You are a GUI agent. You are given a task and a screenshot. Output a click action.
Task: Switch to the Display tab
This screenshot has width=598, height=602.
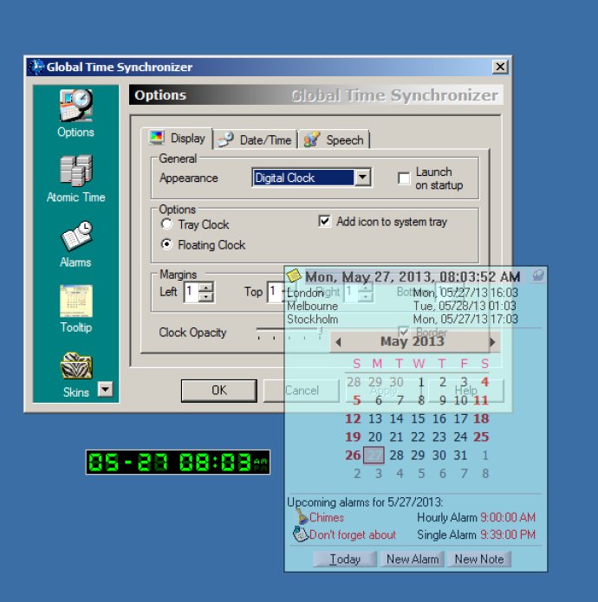point(177,139)
